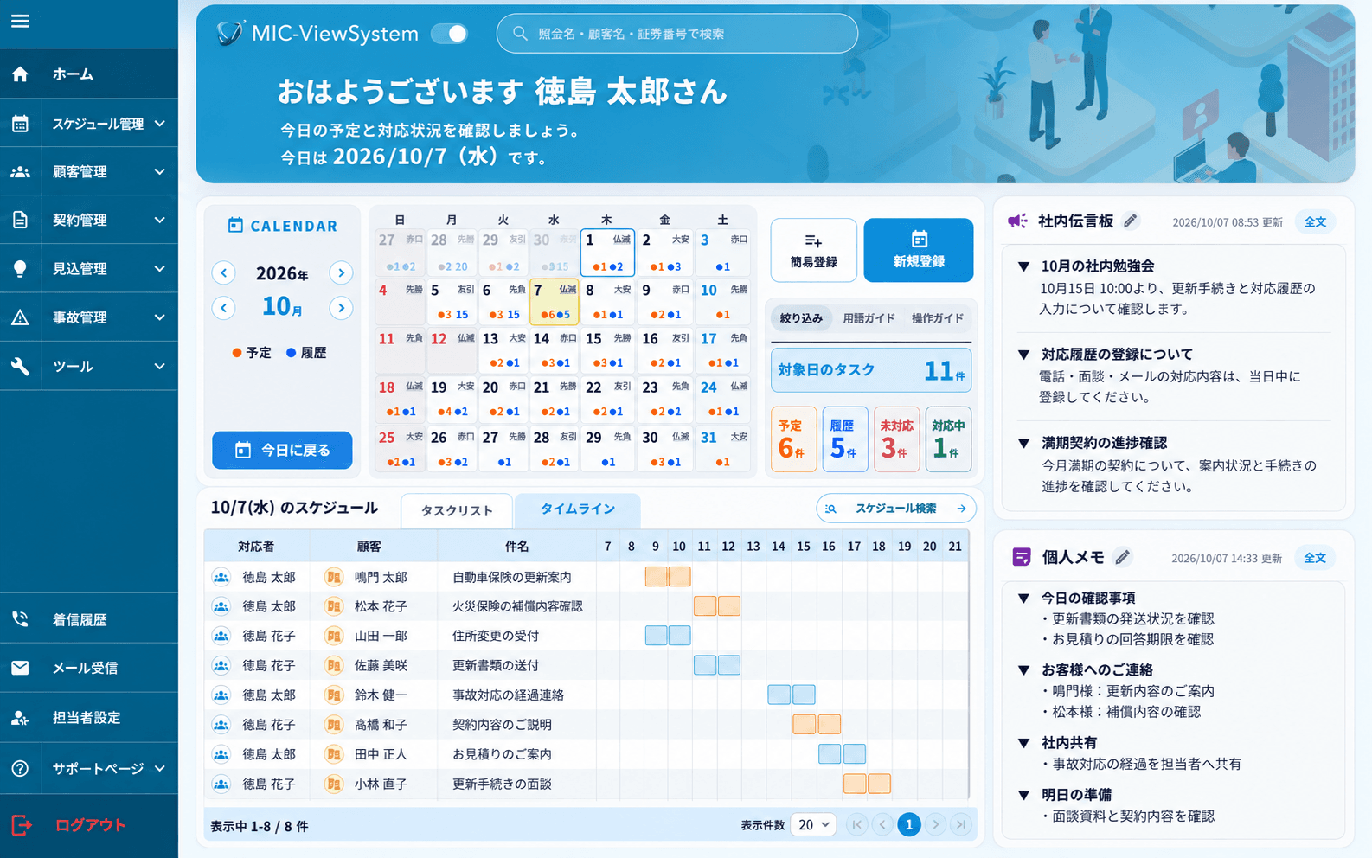Toggle the switch next to MIC-ViewSystem
Screen dimensions: 1372x858
[x=450, y=34]
